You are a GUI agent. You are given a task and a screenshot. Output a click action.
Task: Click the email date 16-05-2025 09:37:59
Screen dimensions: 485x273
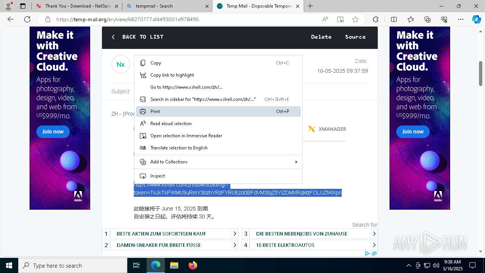click(x=343, y=71)
